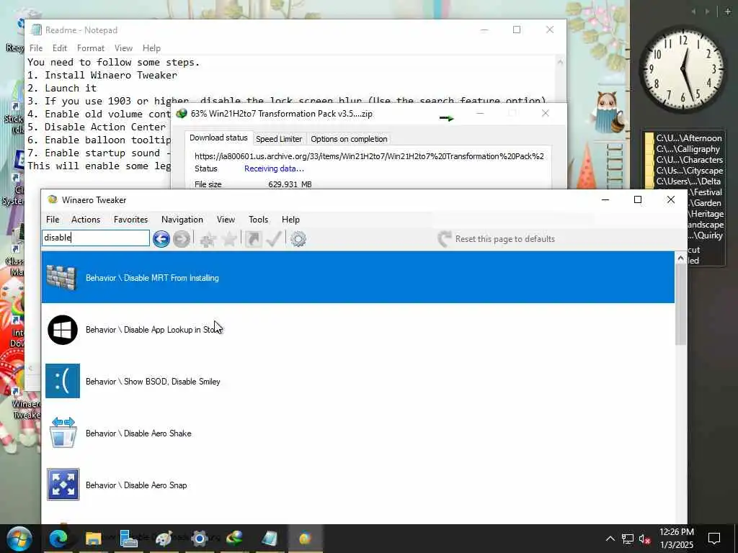This screenshot has width=738, height=553.
Task: Open the View menu in Winaero Tweaker
Action: coord(226,220)
